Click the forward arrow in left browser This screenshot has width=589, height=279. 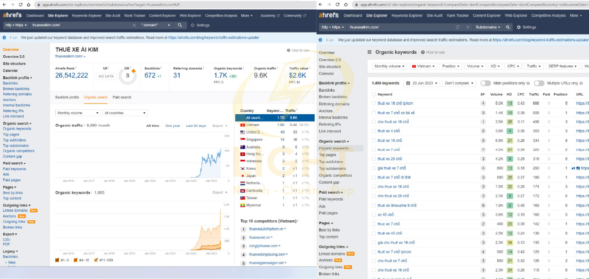(x=12, y=4)
